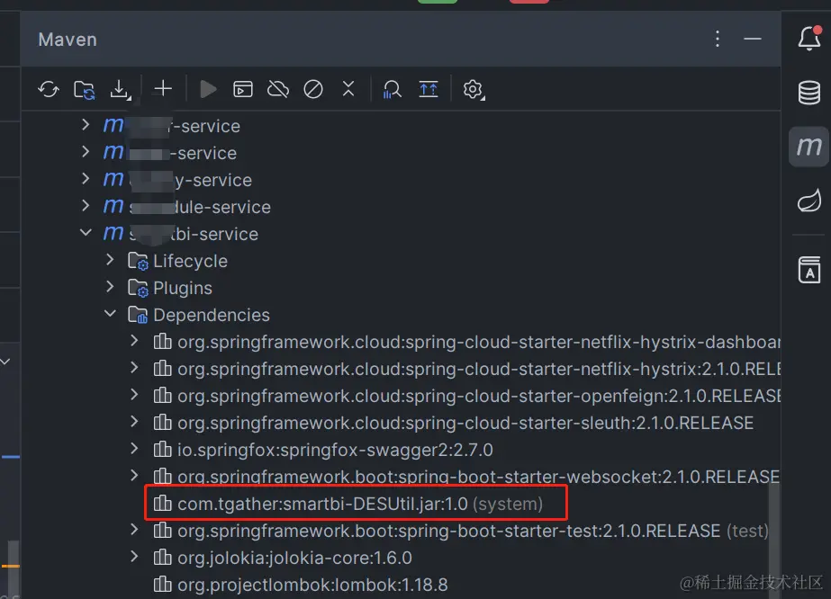Select the 'bi-service' module row
Viewport: 831px width, 599px height.
coord(180,234)
